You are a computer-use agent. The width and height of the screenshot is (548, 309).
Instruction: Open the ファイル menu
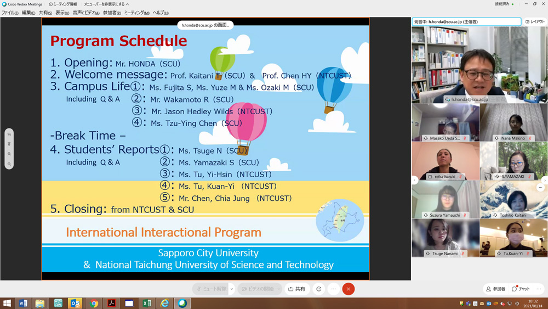pyautogui.click(x=10, y=13)
